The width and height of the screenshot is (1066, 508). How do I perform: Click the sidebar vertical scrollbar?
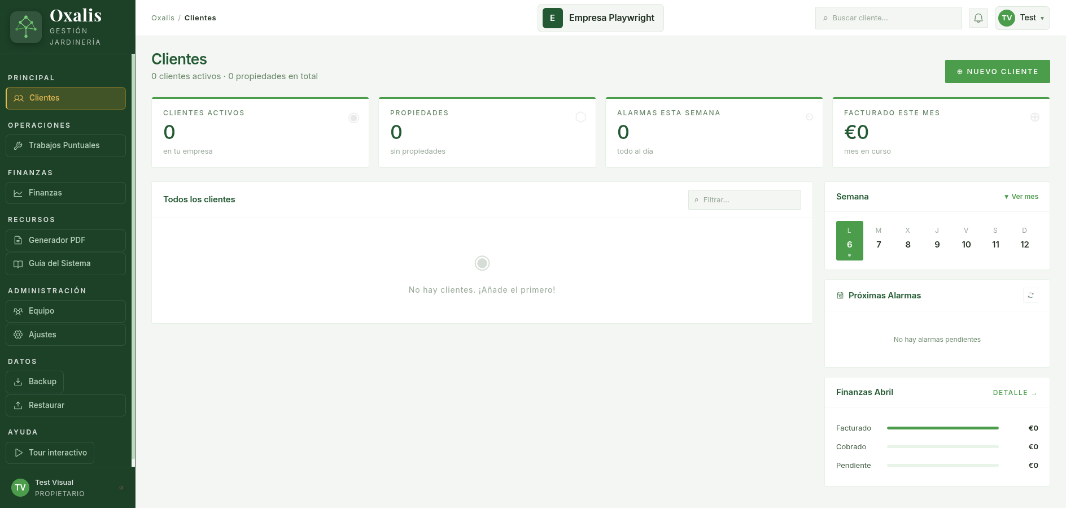[x=133, y=260]
